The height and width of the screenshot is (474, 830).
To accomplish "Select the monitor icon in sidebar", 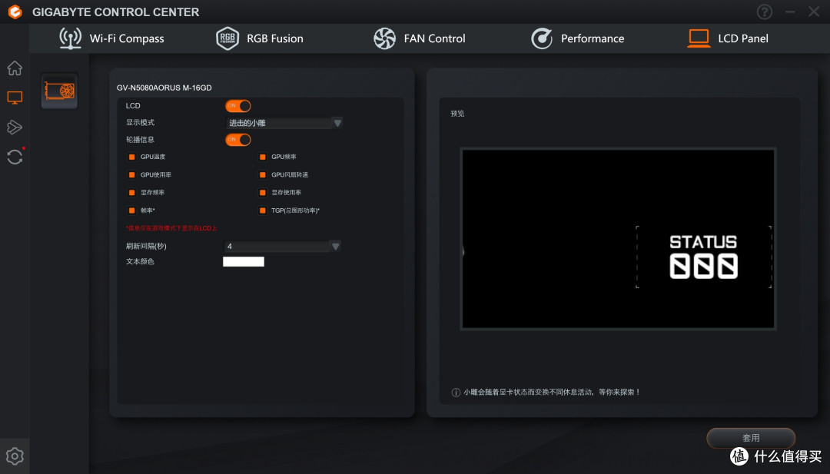I will coord(15,98).
